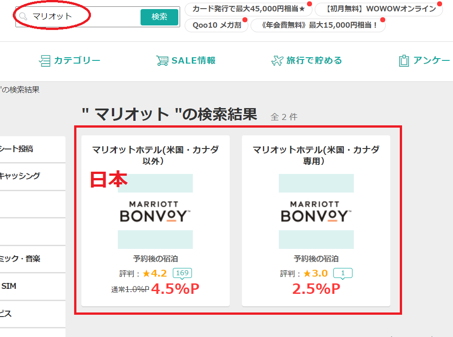Select the SALE情報 menu item
453x337 pixels.
click(193, 61)
